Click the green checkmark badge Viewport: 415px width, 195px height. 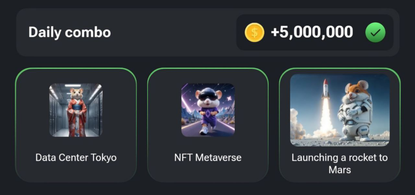pos(375,32)
